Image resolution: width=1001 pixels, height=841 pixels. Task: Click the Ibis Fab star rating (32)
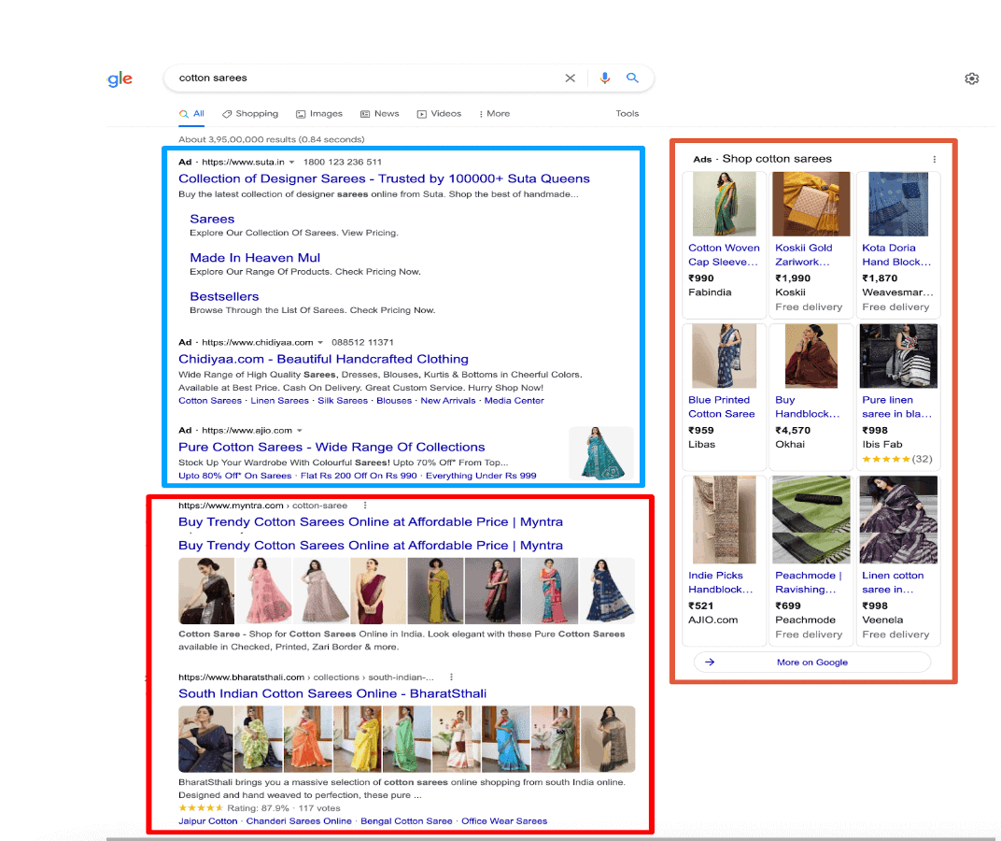pos(897,459)
